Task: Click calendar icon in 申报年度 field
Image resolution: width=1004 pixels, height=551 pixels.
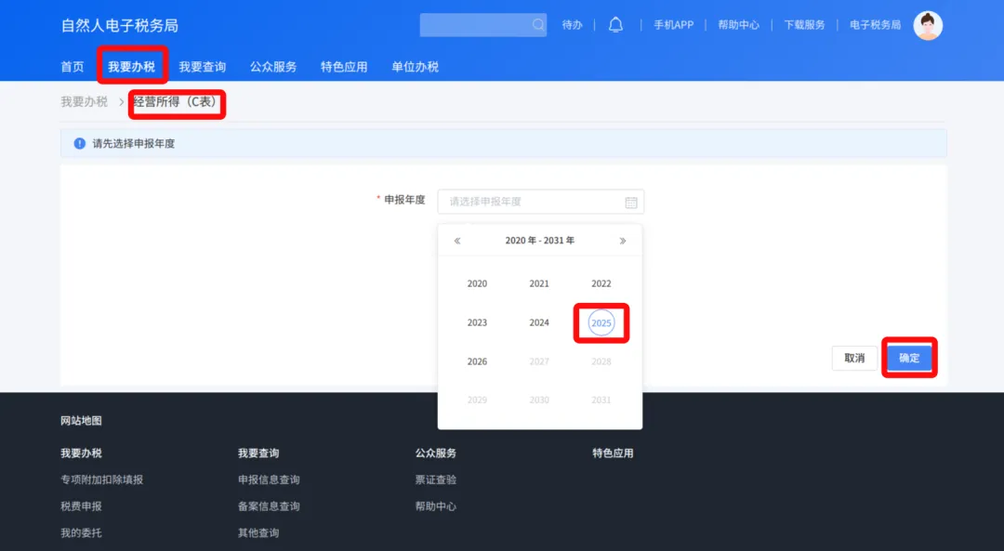Action: coord(630,203)
